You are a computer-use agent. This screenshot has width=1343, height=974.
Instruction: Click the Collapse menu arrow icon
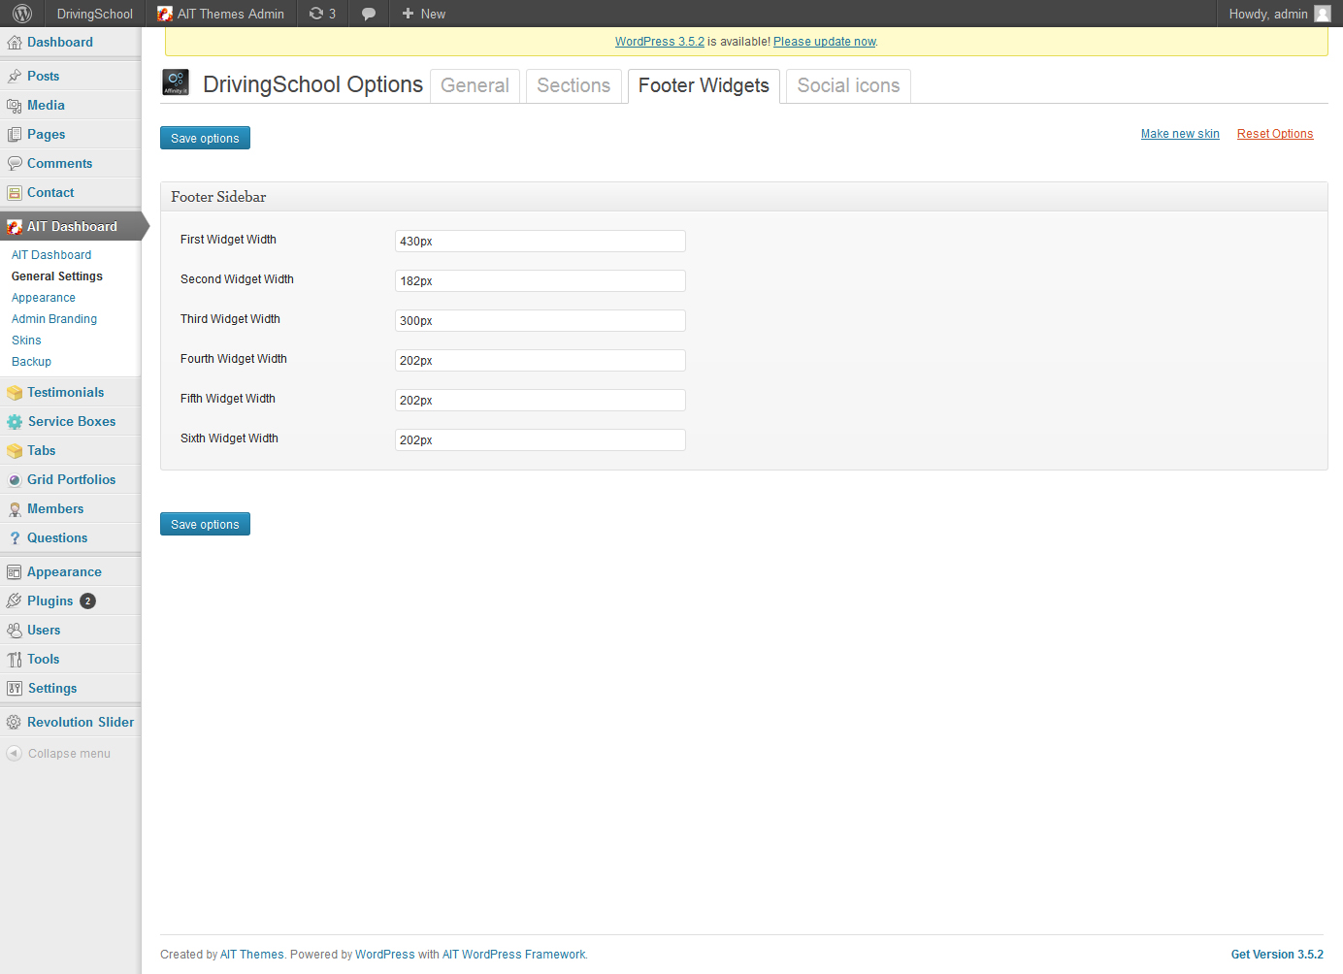[14, 754]
